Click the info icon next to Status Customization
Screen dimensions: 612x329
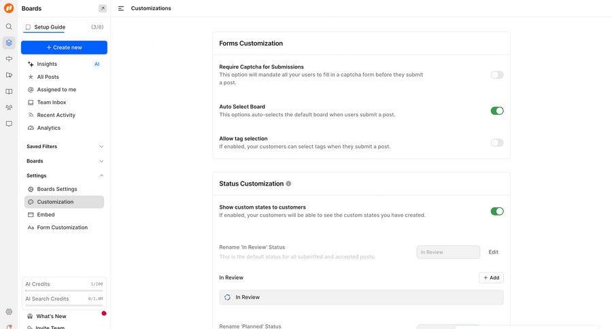(x=288, y=184)
